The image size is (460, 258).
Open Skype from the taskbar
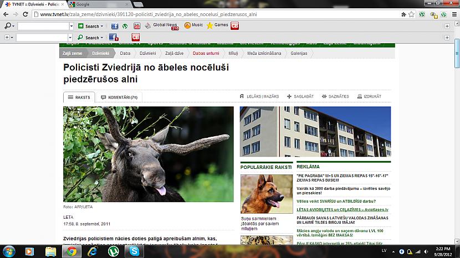(x=134, y=251)
